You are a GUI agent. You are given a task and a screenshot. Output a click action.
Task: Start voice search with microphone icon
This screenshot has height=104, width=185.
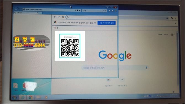click(146, 68)
